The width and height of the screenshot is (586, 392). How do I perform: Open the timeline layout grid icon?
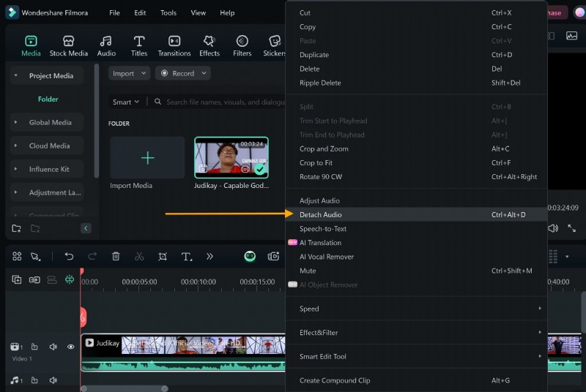[17, 256]
